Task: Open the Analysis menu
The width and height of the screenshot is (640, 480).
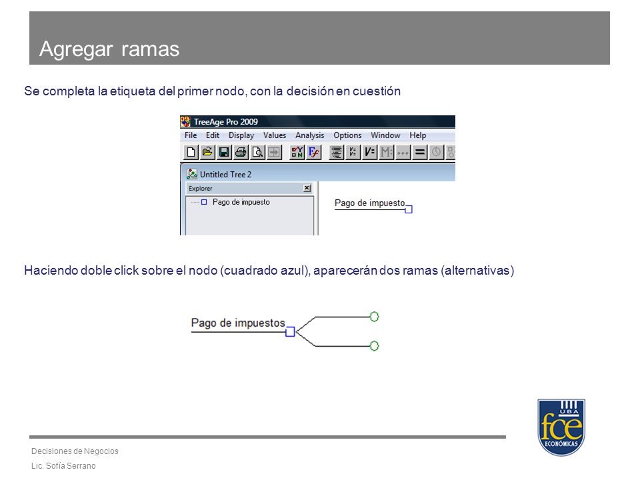Action: (x=310, y=135)
